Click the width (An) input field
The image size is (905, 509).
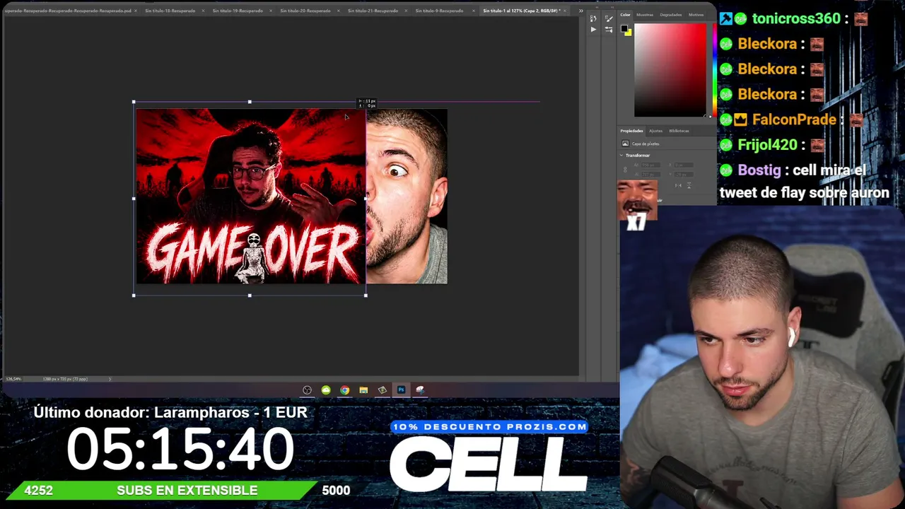coord(650,165)
